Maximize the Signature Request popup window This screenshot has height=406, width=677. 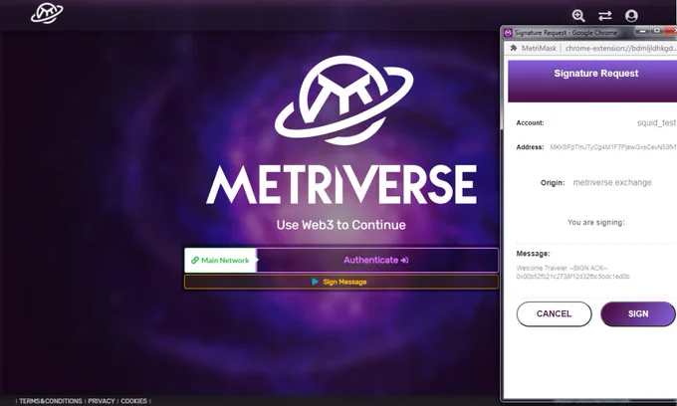tap(656, 31)
